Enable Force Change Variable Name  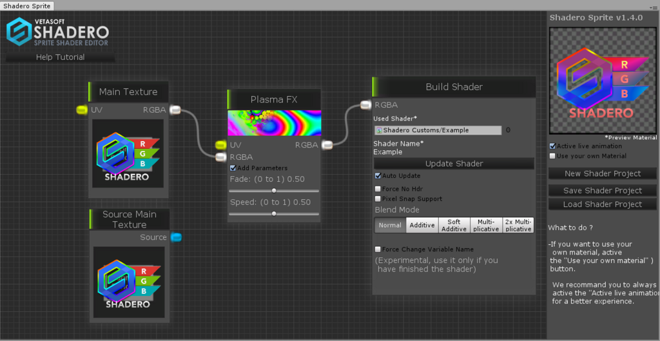click(378, 249)
